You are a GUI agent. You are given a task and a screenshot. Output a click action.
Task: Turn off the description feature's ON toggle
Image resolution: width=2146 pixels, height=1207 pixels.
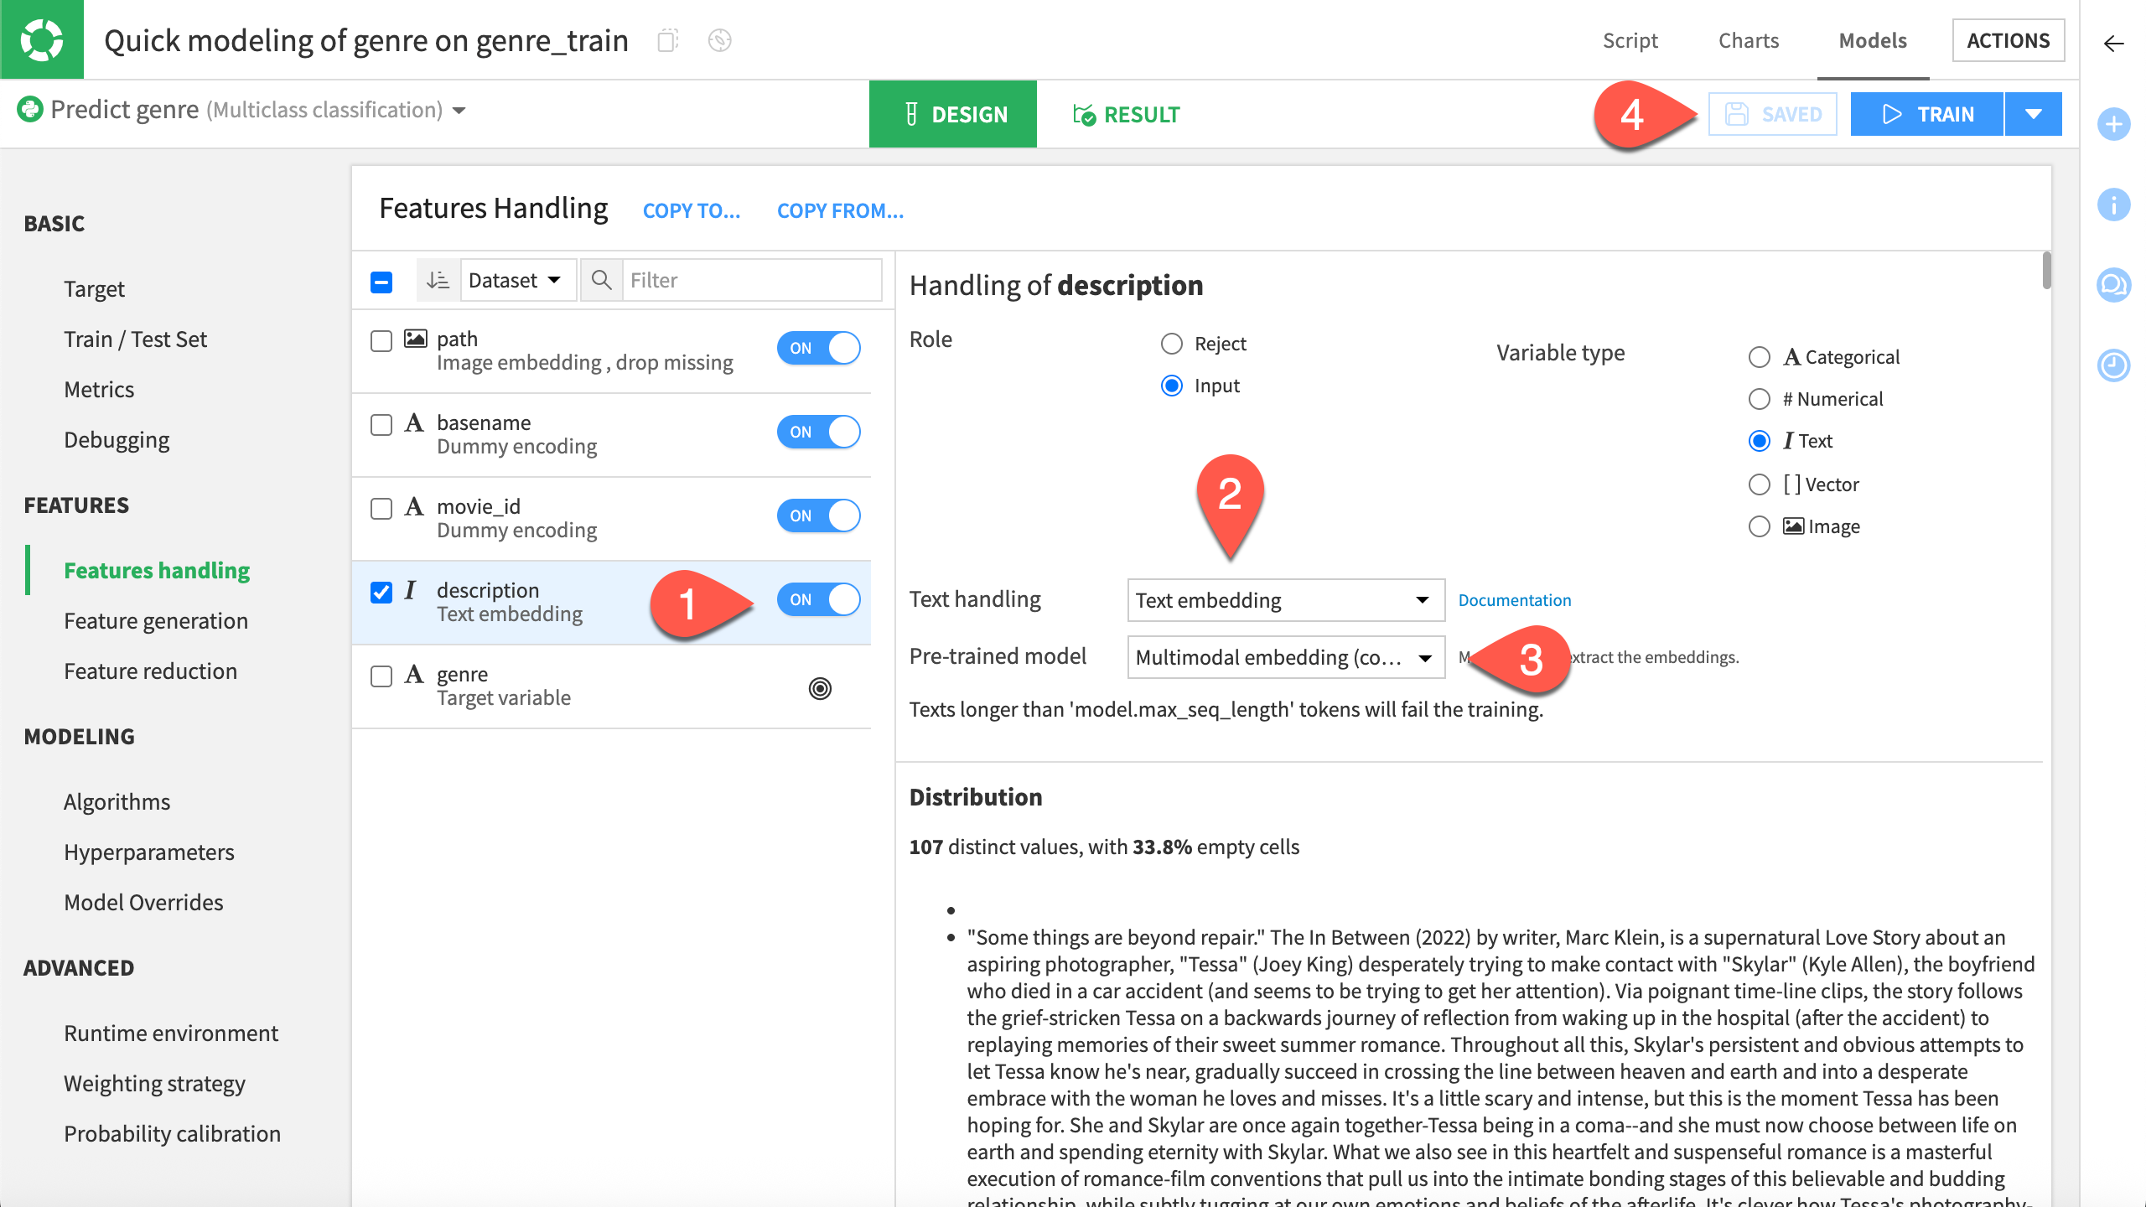819,599
